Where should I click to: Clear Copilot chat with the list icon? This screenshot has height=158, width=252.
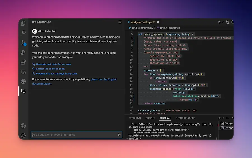click(120, 22)
